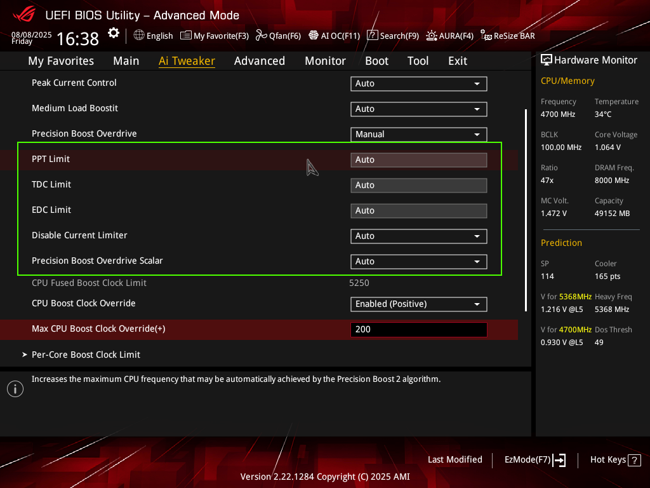This screenshot has width=650, height=488.
Task: Switch to Advanced tab
Action: coord(260,61)
